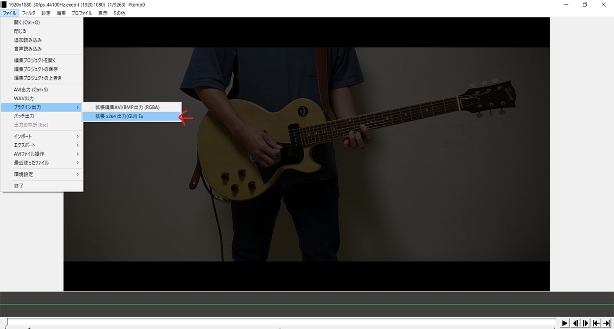Image resolution: width=614 pixels, height=329 pixels.
Task: Step back one frame
Action: 576,323
